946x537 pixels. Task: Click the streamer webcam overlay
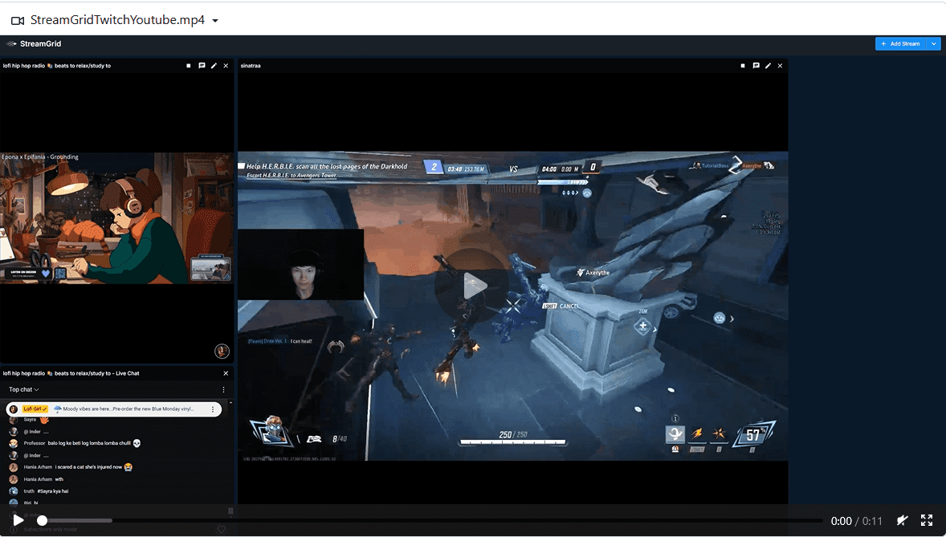click(301, 264)
